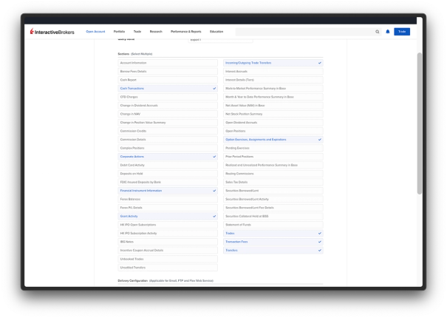Deselect Financial Instrument Information section
The height and width of the screenshot is (318, 447).
coord(168,191)
